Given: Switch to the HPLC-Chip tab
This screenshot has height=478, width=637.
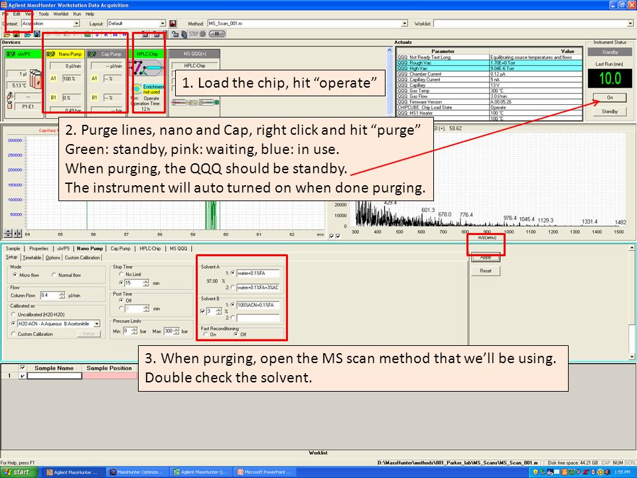Looking at the screenshot, I should (x=150, y=248).
